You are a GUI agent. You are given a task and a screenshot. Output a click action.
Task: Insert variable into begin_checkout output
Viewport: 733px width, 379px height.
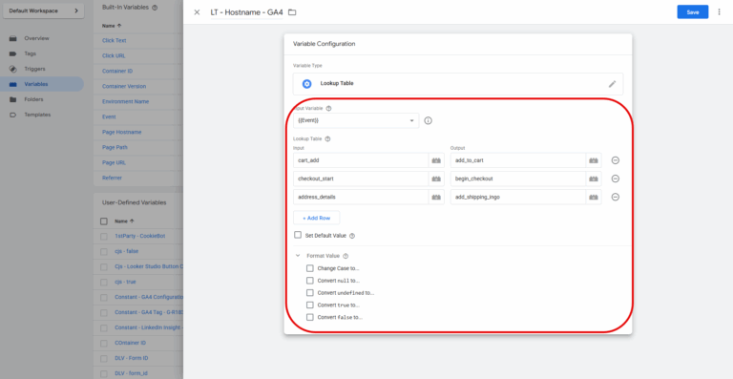click(x=594, y=179)
